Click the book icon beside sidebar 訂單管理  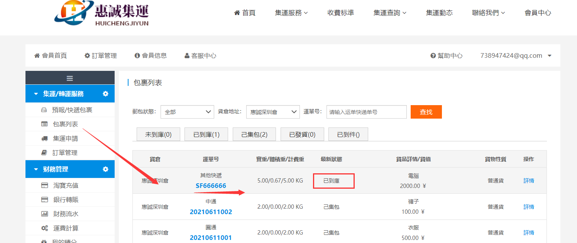tap(44, 153)
